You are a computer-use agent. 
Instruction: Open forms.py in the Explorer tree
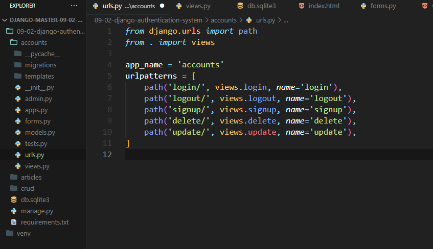pyautogui.click(x=43, y=121)
